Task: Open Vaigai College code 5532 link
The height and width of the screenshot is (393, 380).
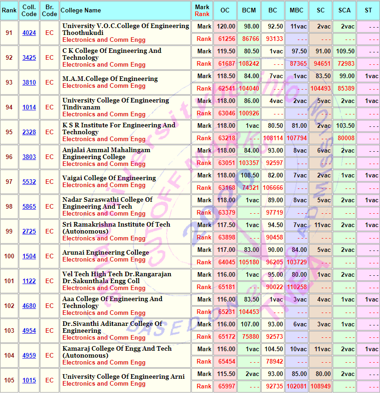Action: click(x=29, y=182)
